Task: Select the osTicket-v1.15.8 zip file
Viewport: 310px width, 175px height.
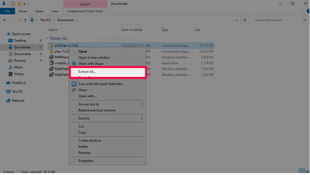Action: point(131,46)
